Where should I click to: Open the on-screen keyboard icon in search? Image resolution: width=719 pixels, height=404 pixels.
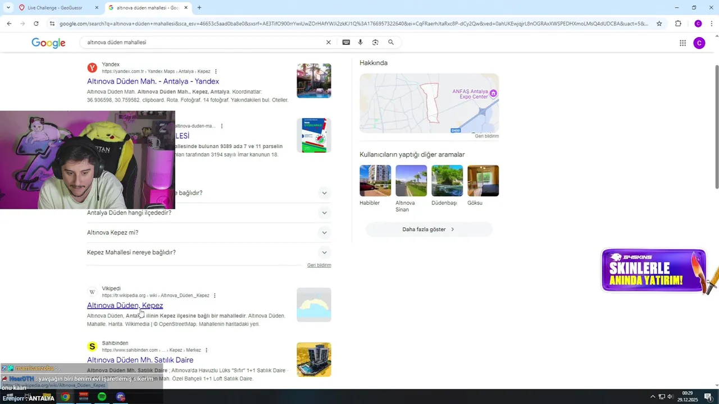pos(346,42)
